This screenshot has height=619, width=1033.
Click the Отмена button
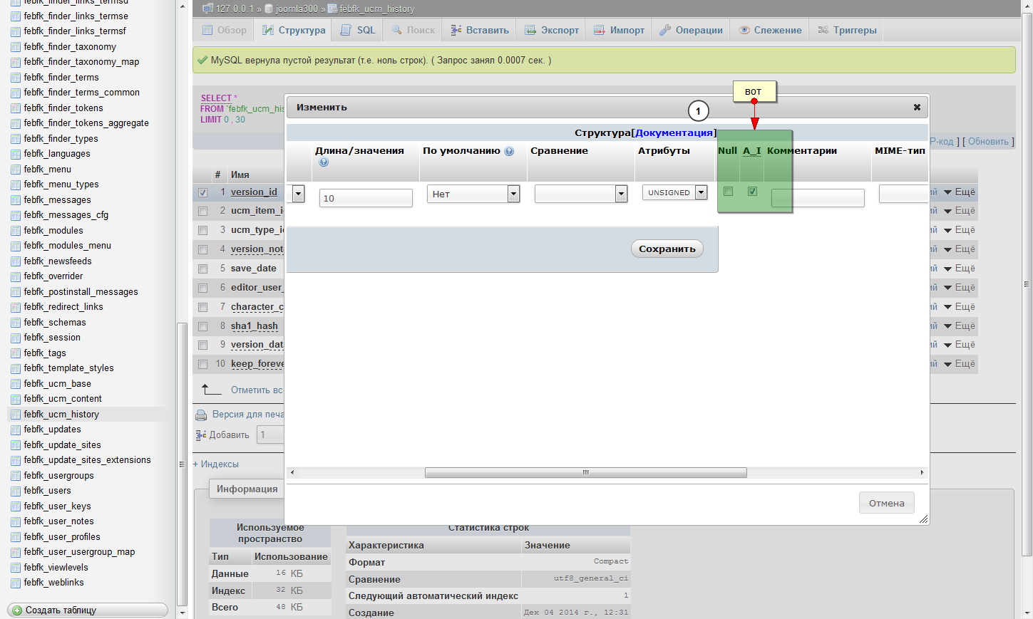click(x=887, y=503)
